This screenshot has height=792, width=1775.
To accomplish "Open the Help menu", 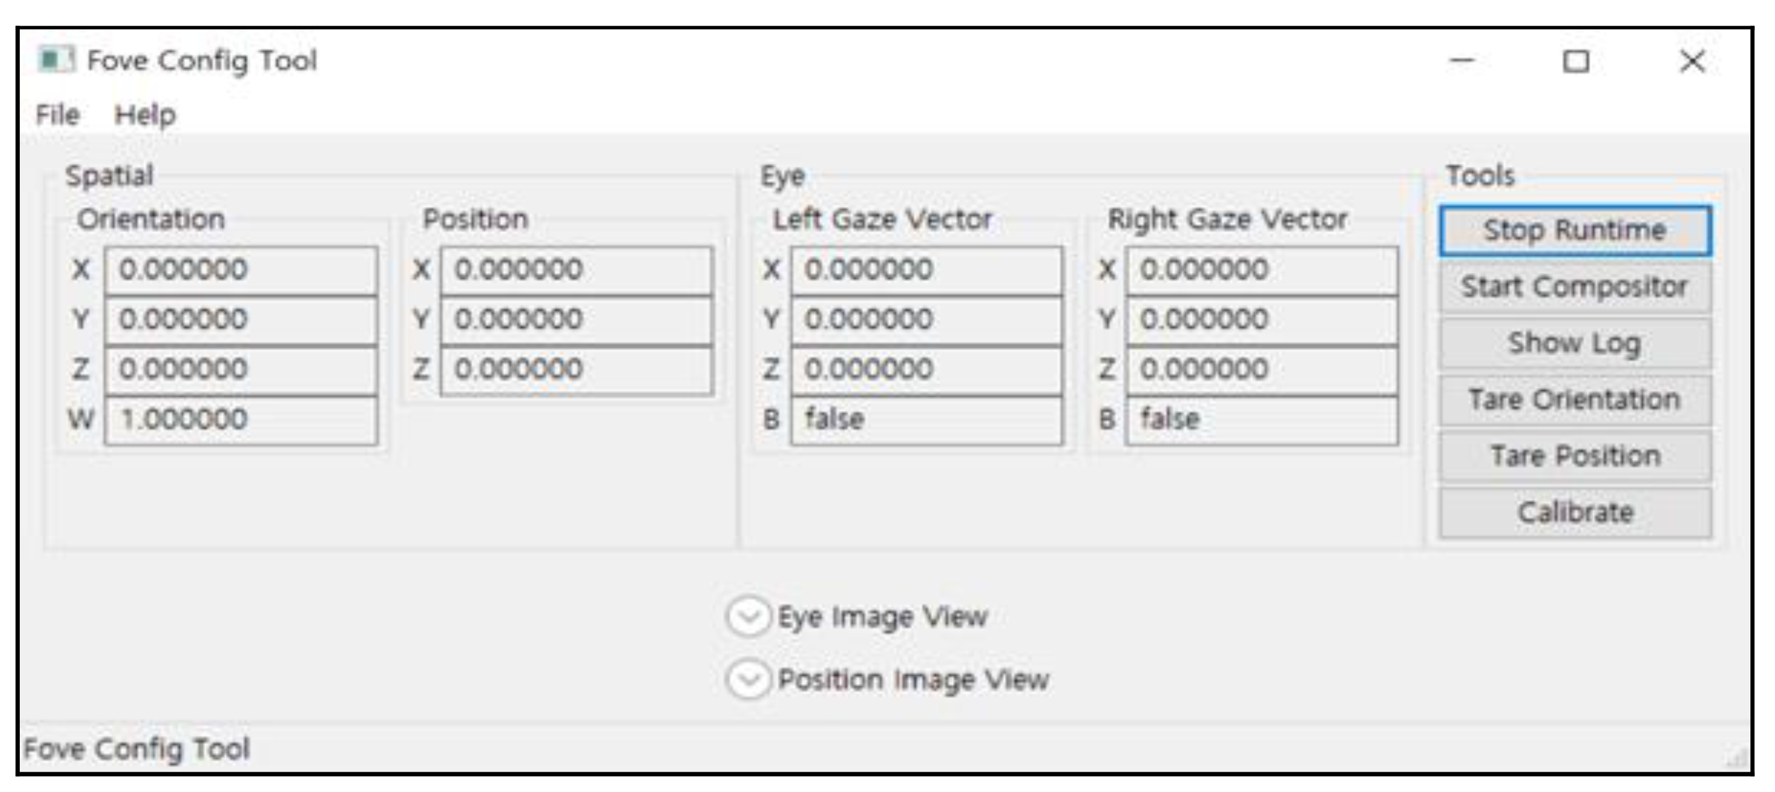I will click(x=145, y=114).
